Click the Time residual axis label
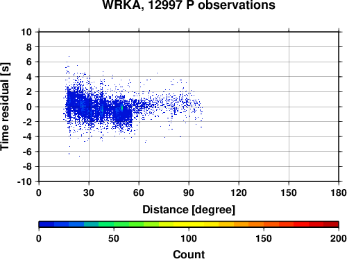 point(5,107)
